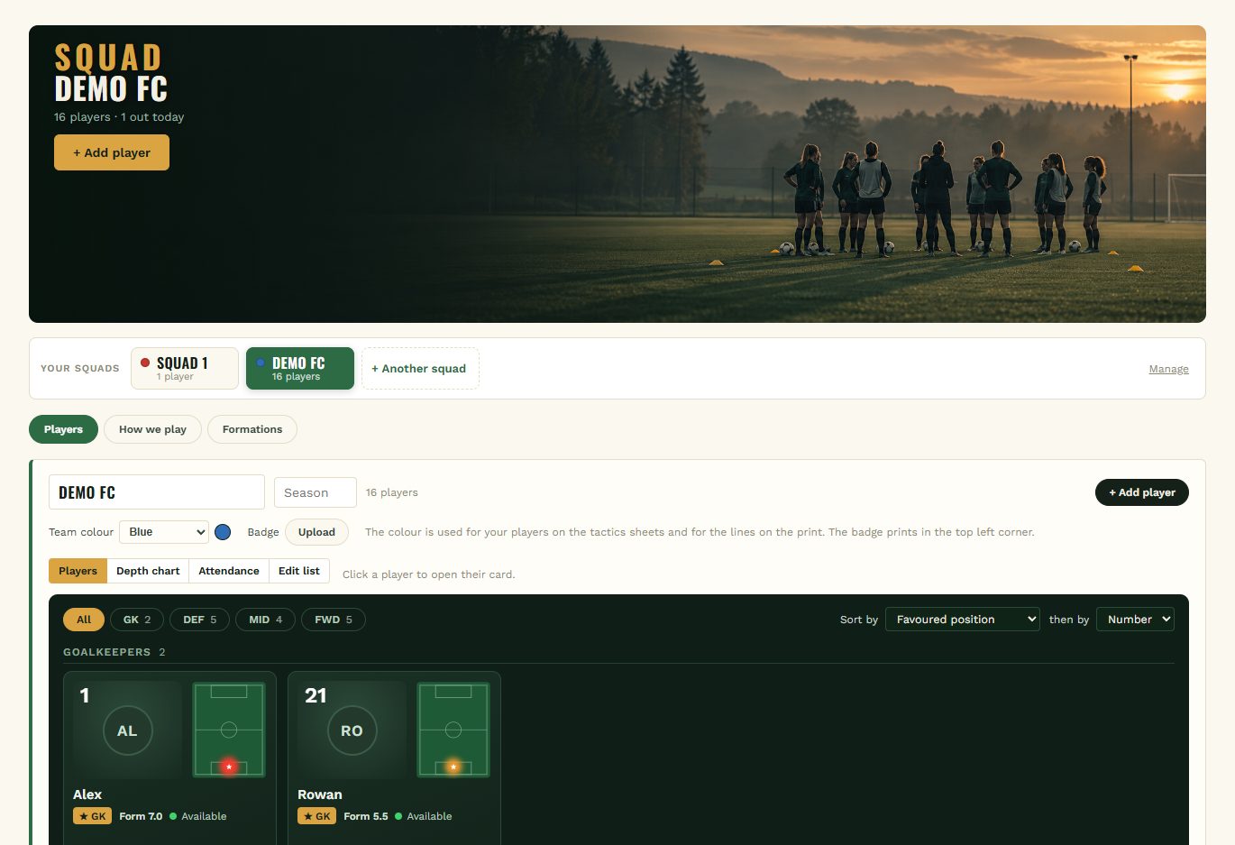1235x845 pixels.
Task: Open the Sort by Favoured position dropdown
Action: pos(963,620)
